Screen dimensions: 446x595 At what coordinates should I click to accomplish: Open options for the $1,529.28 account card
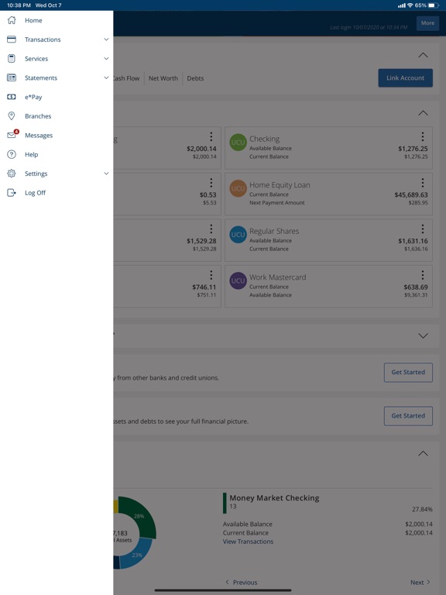tap(211, 229)
